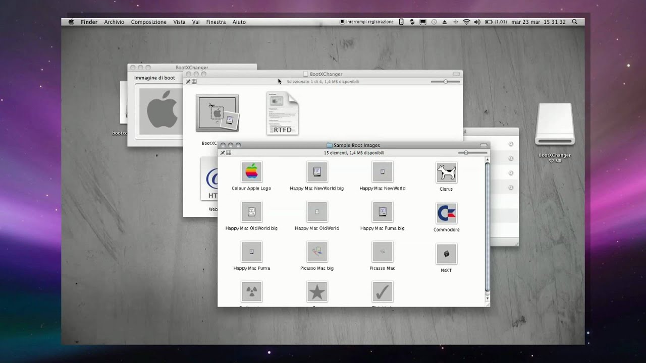Open the Finder menu

(89, 22)
